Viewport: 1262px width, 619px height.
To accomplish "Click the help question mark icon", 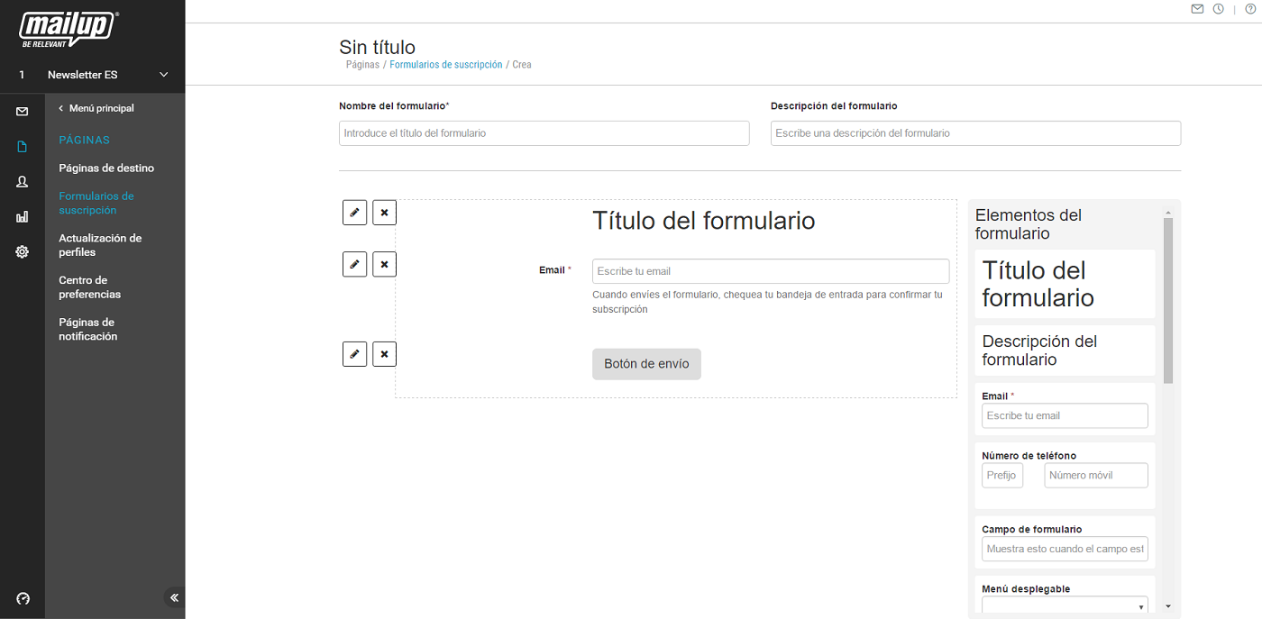I will [x=1249, y=9].
